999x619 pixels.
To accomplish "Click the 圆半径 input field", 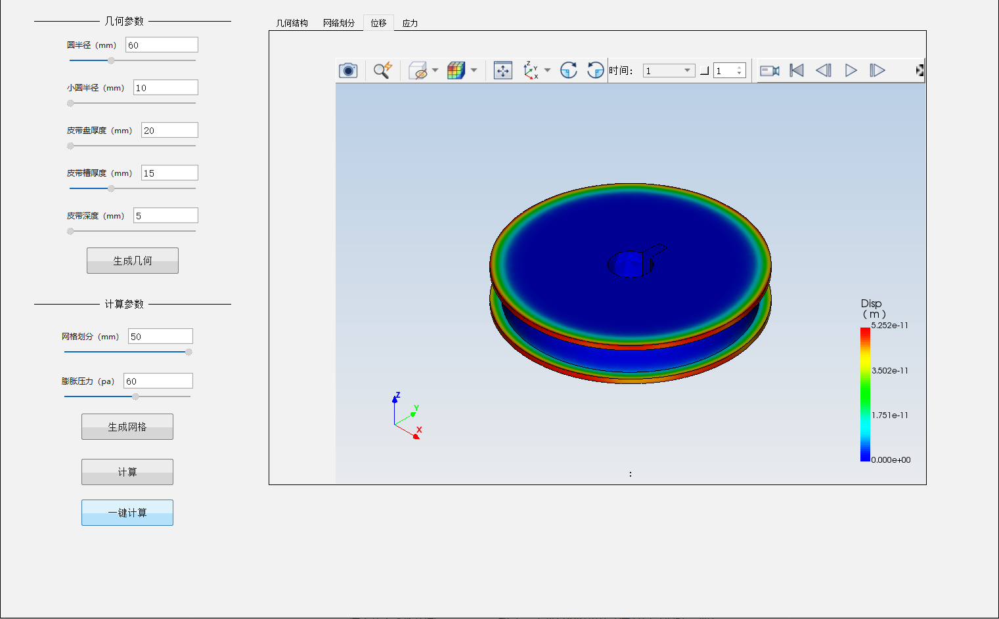I will click(x=162, y=45).
